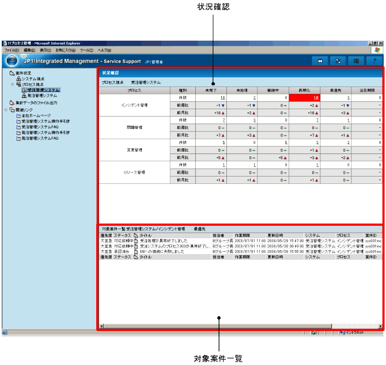Open 発注管理システム under プロセス視点
The height and width of the screenshot is (365, 386).
pyautogui.click(x=42, y=96)
